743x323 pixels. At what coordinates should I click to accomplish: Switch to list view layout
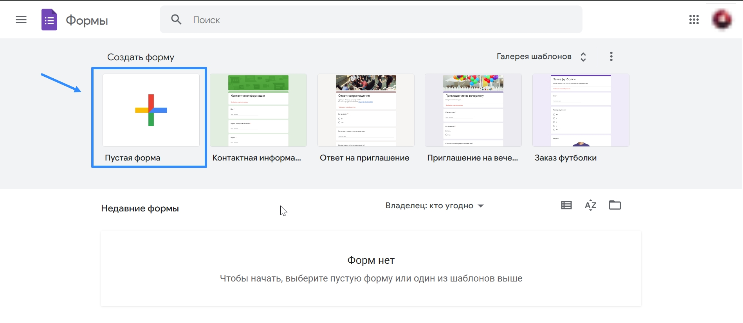(x=566, y=205)
